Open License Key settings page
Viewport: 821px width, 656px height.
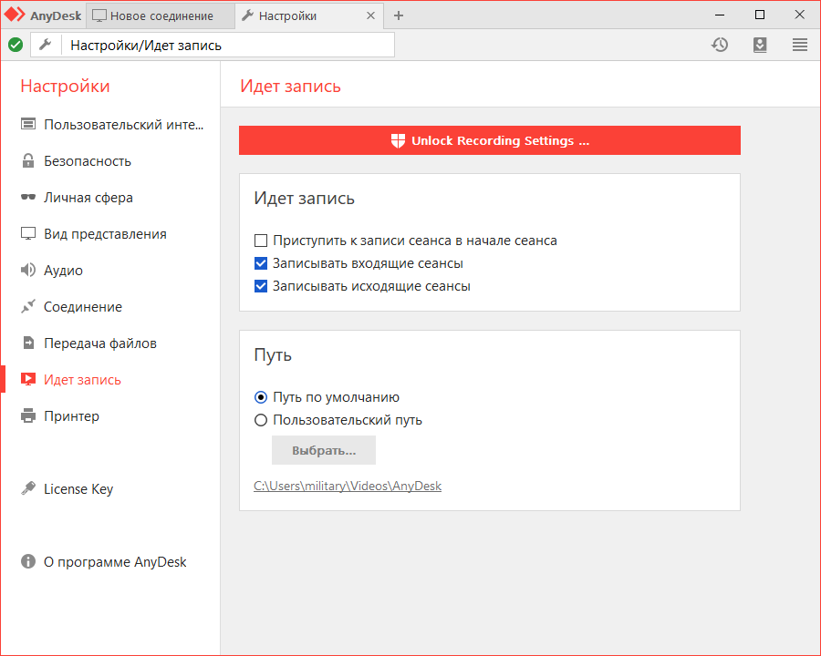[x=78, y=489]
